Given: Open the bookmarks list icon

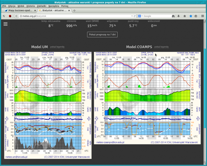Looking at the screenshot, I should coord(196,16).
